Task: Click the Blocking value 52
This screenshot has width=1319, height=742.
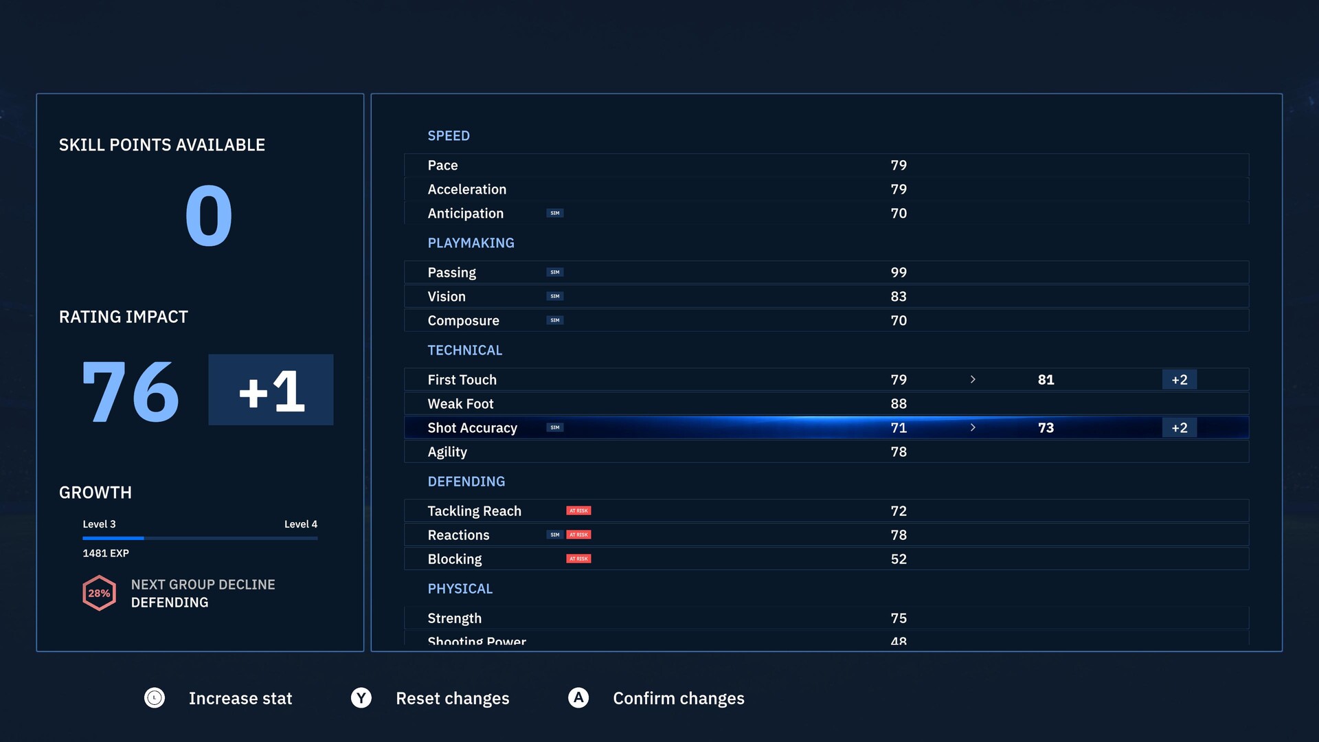Action: [899, 559]
